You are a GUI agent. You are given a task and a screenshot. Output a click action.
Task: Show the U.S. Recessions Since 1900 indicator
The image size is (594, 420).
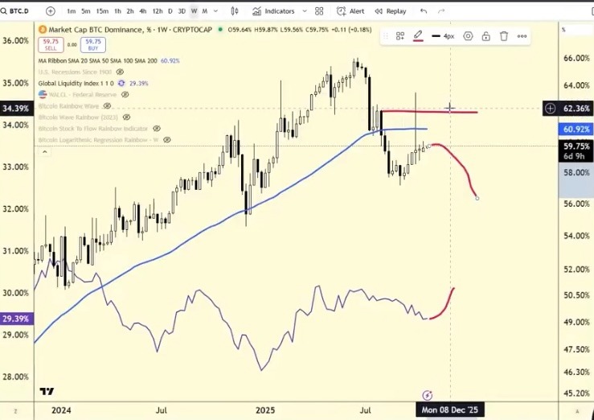coord(120,72)
